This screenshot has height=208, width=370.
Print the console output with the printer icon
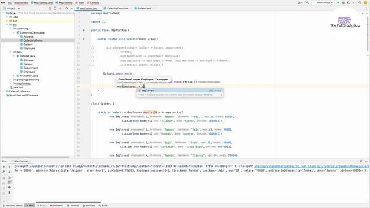[9, 187]
